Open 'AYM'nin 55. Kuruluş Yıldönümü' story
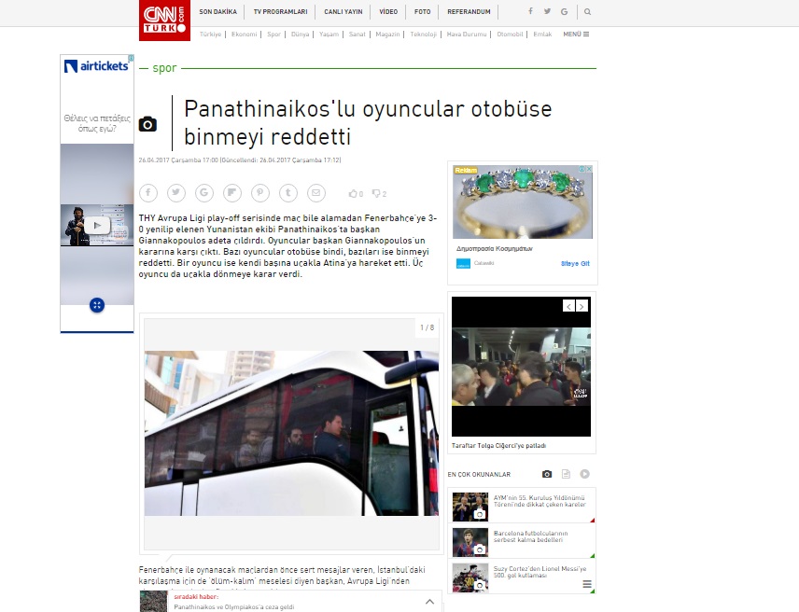 point(540,501)
